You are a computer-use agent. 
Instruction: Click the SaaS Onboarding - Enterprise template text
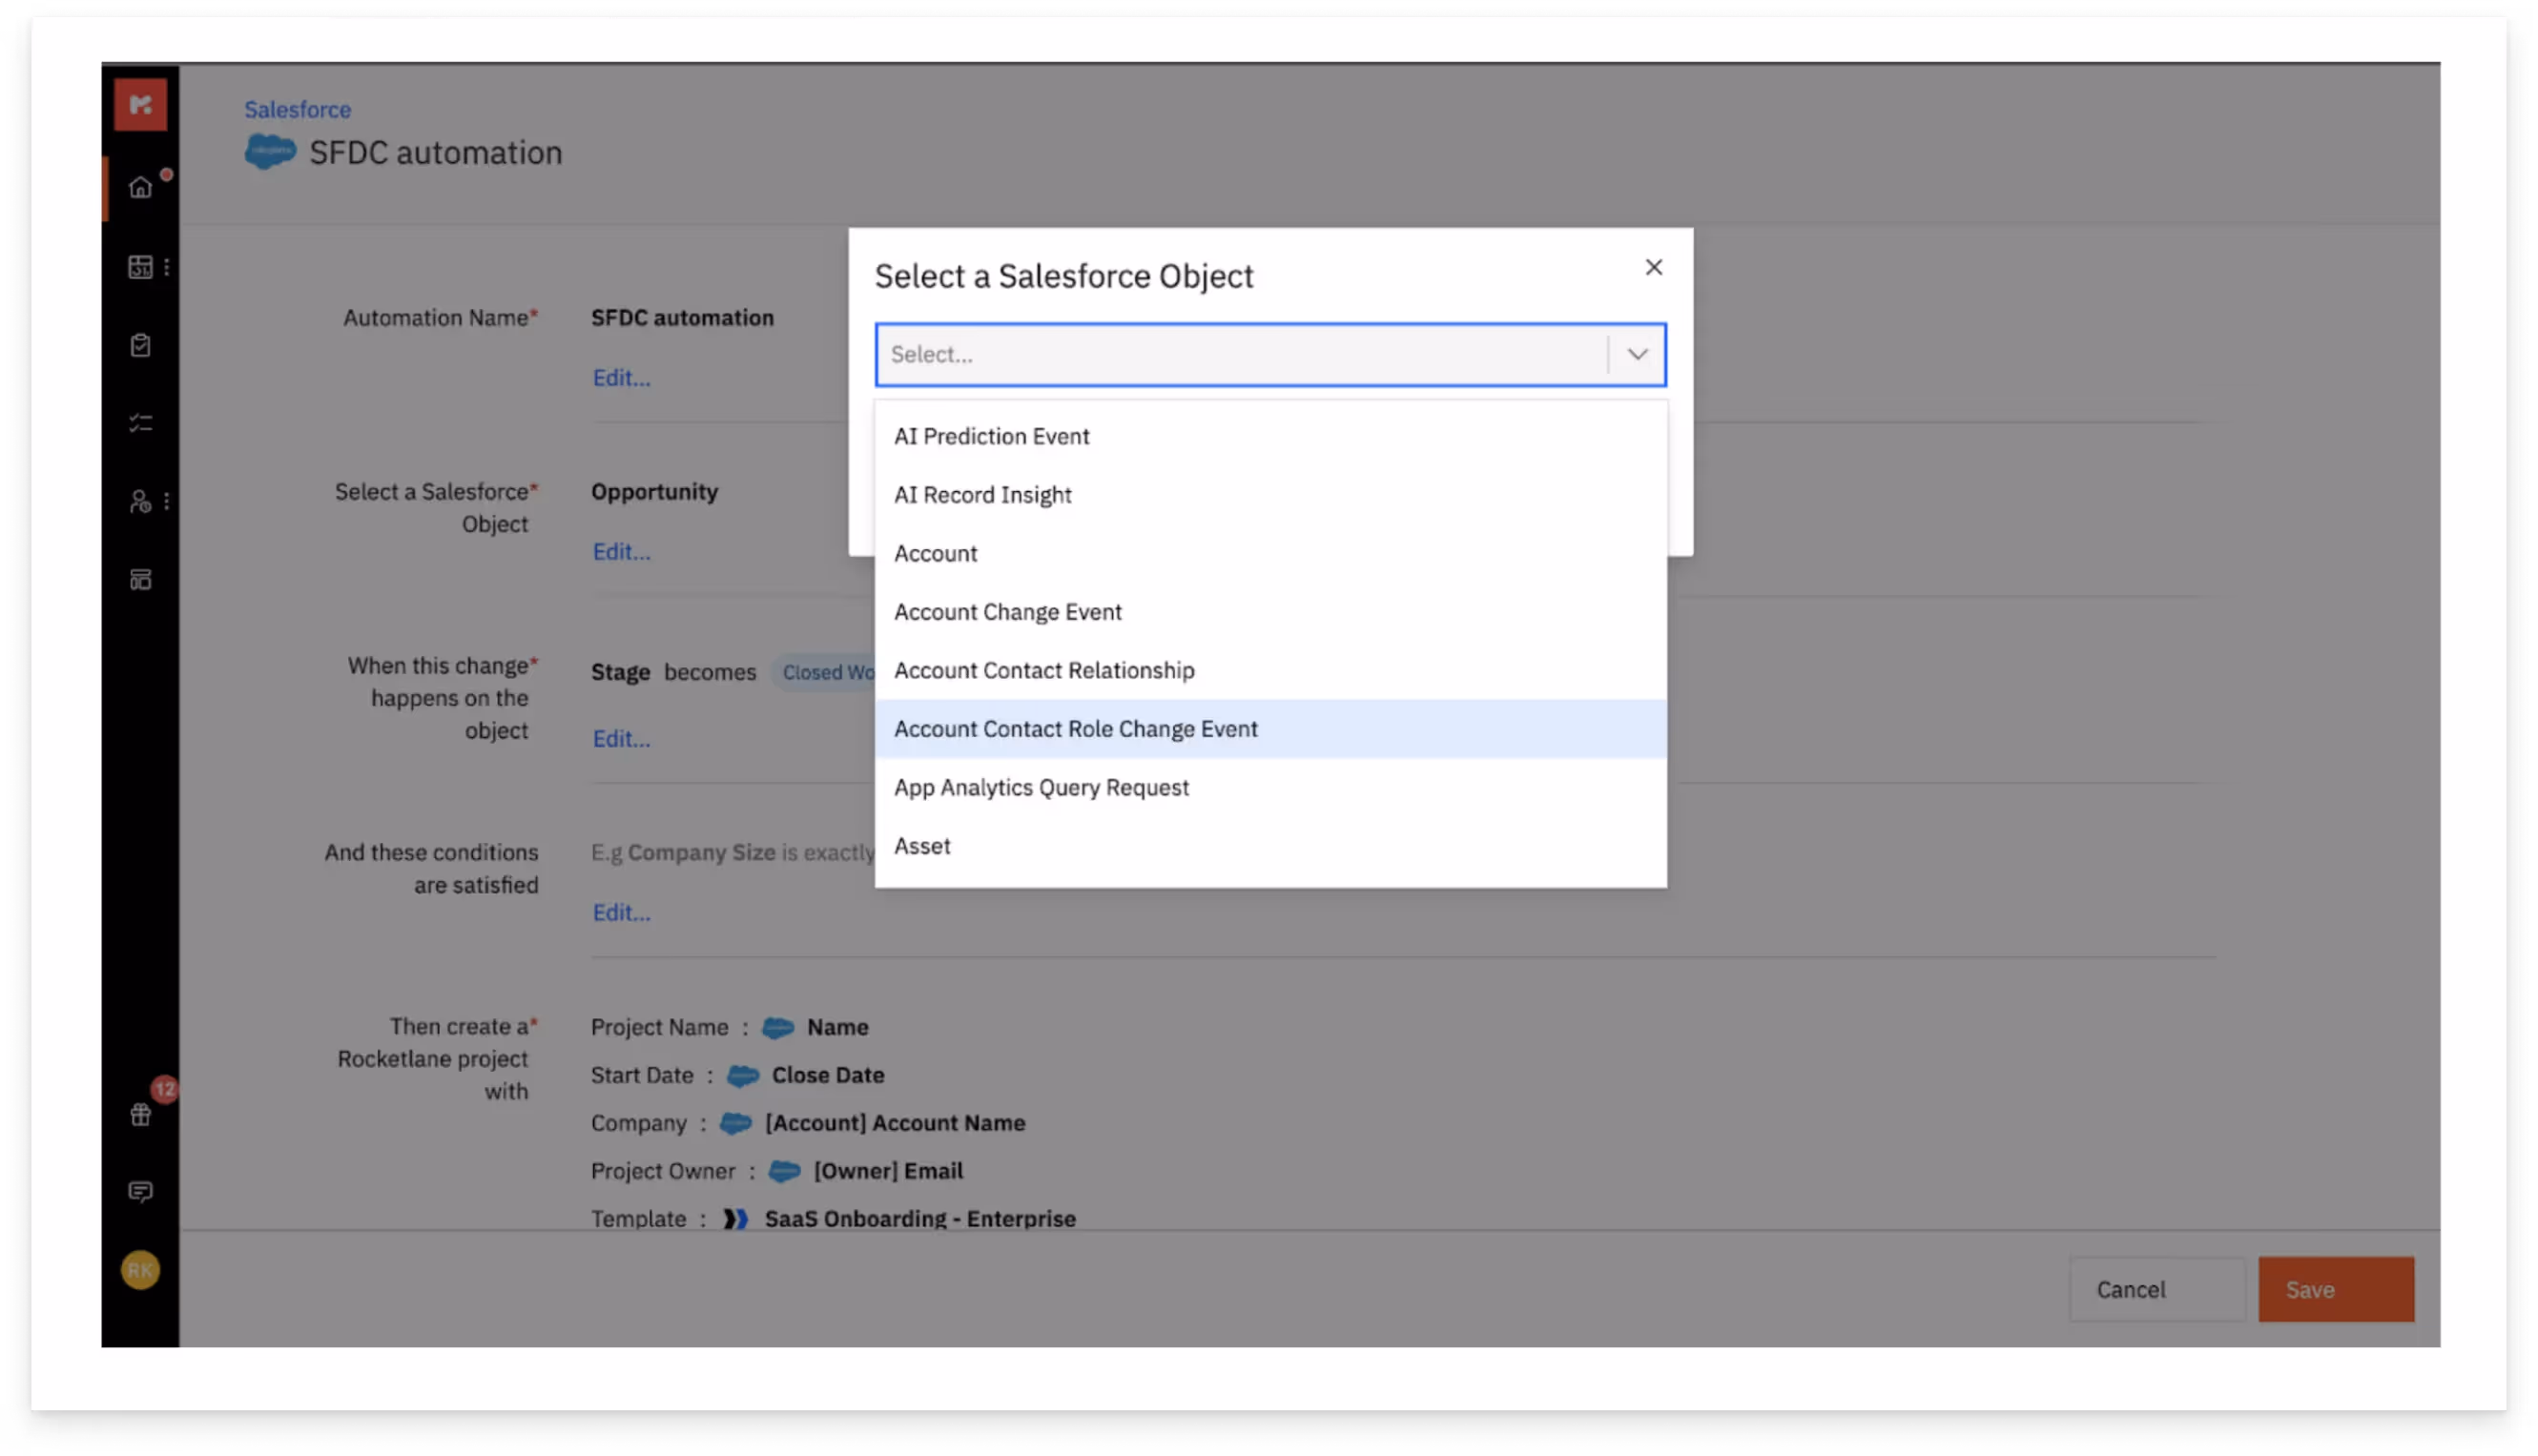click(x=920, y=1219)
